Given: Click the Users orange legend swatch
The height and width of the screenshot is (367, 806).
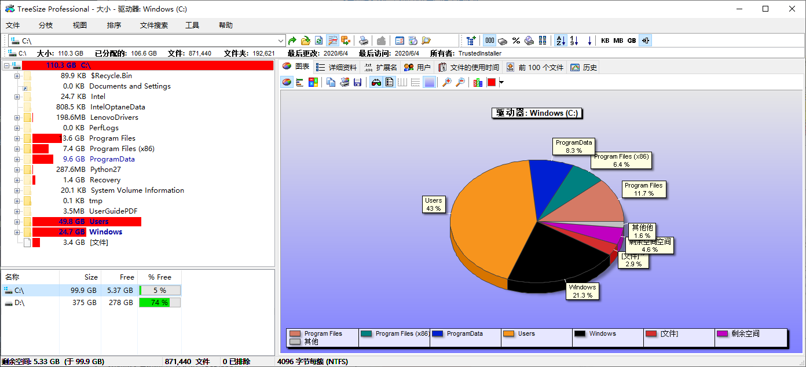Looking at the screenshot, I should coord(509,333).
